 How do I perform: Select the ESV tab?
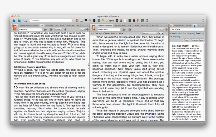(x=42, y=26)
